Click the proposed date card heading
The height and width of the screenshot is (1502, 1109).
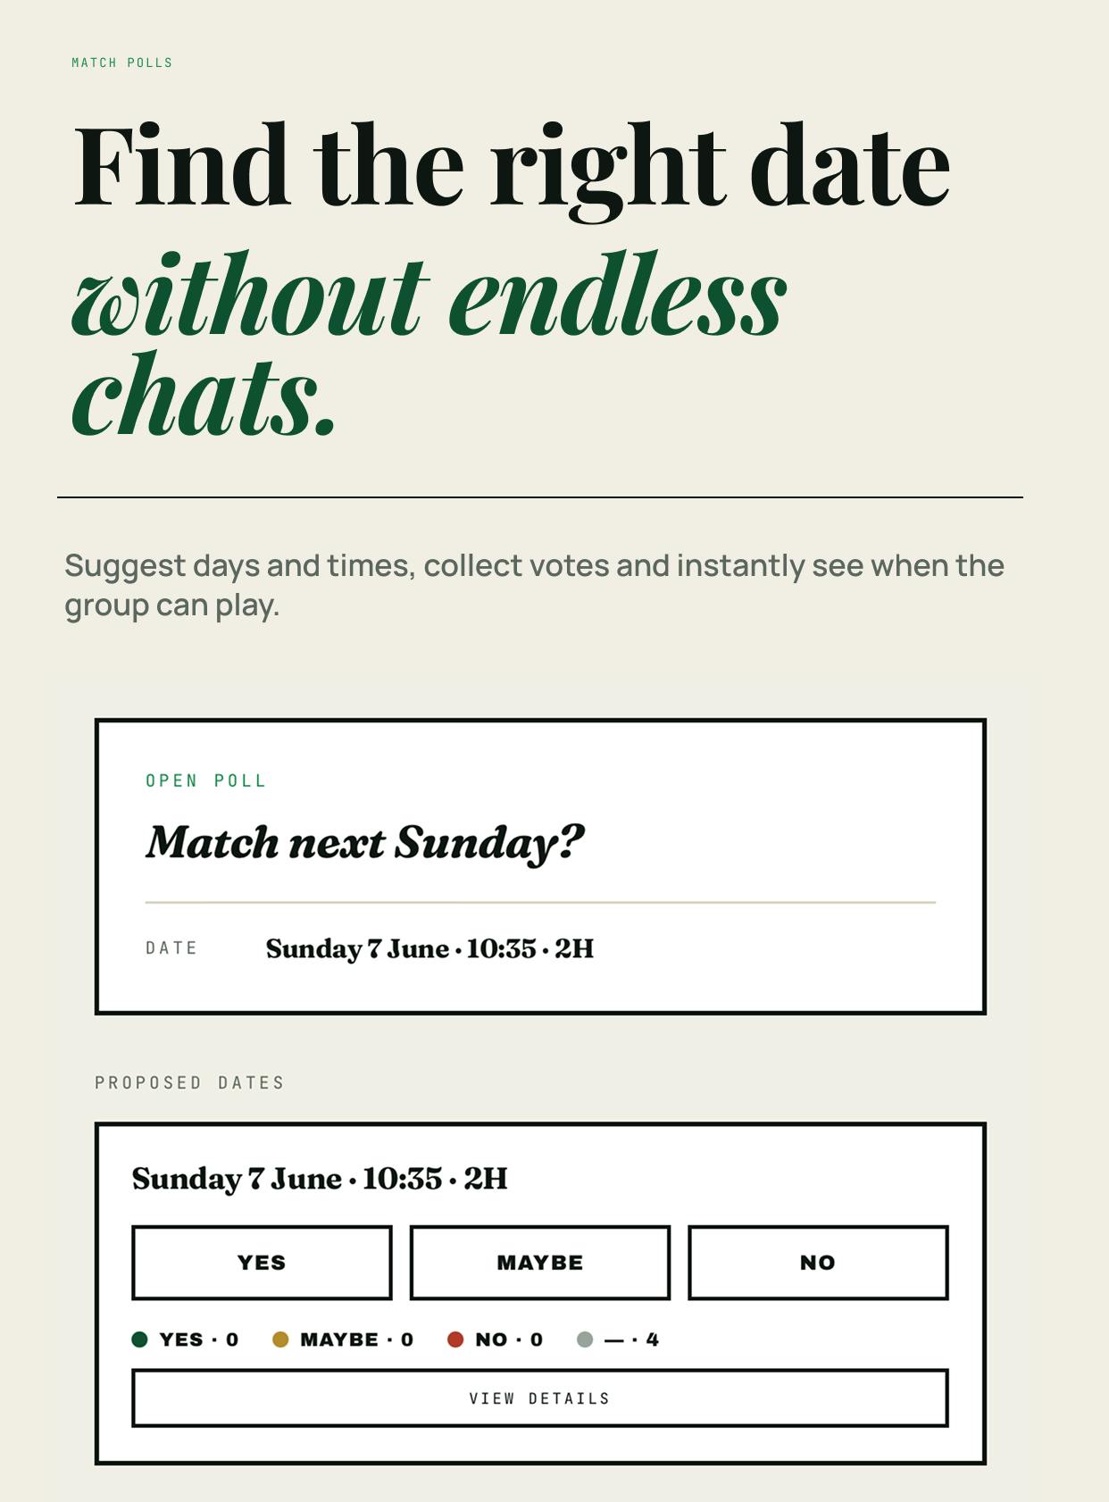(320, 1179)
